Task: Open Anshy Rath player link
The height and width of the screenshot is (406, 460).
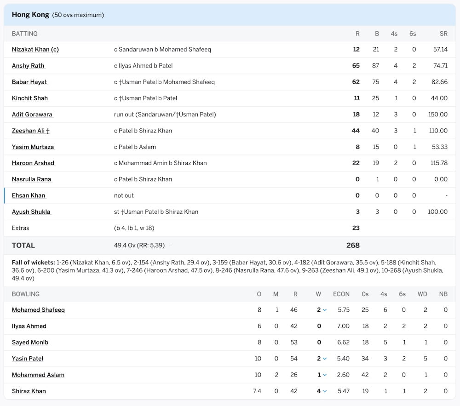Action: click(28, 66)
